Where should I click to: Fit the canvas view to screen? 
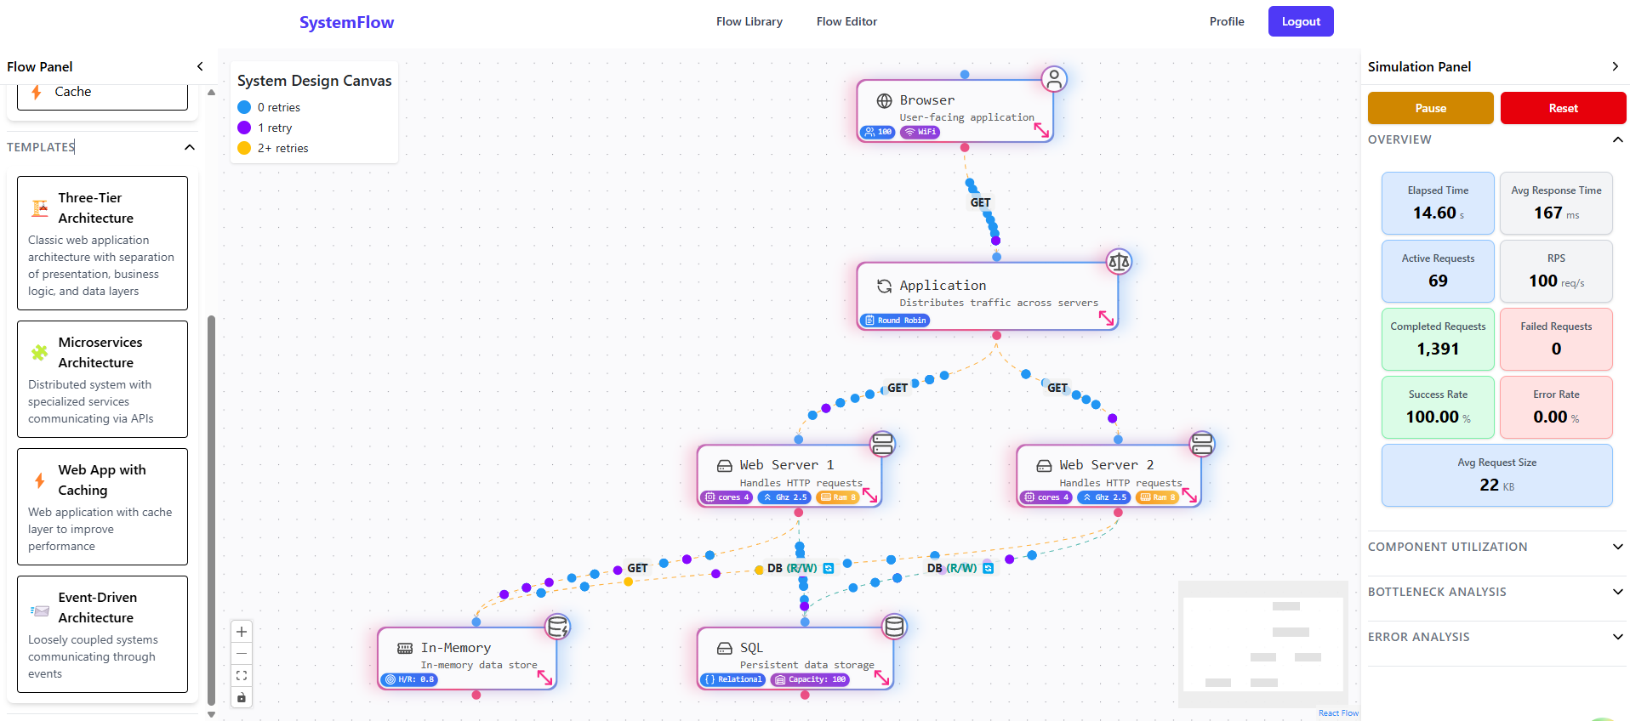242,676
